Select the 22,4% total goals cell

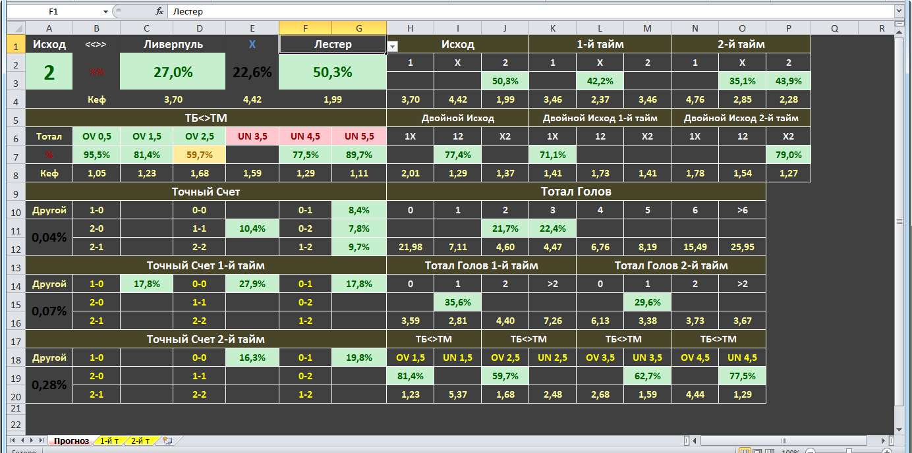coord(553,228)
